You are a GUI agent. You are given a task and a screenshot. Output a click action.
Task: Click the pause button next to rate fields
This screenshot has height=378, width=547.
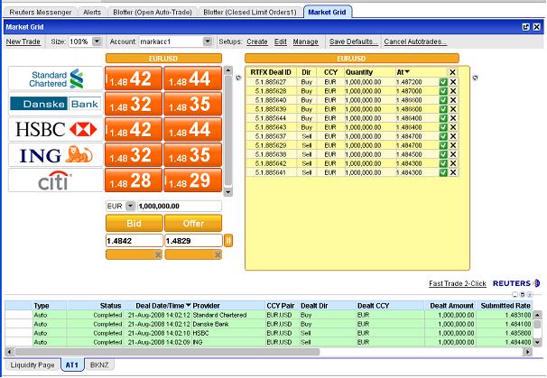coord(228,241)
